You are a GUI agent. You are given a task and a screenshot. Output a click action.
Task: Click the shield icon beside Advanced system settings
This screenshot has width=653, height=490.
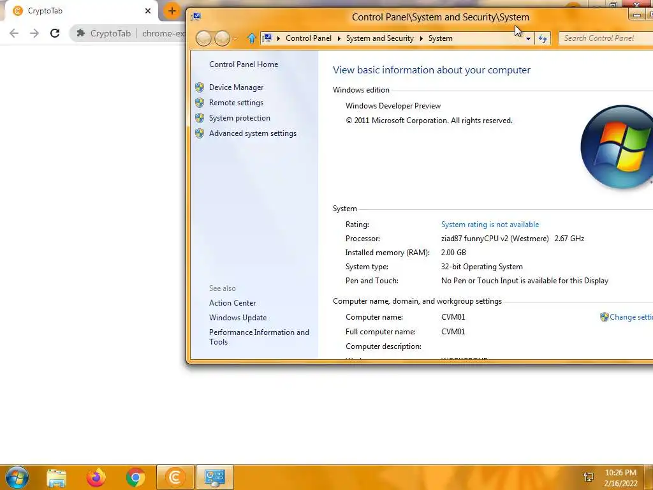tap(200, 133)
